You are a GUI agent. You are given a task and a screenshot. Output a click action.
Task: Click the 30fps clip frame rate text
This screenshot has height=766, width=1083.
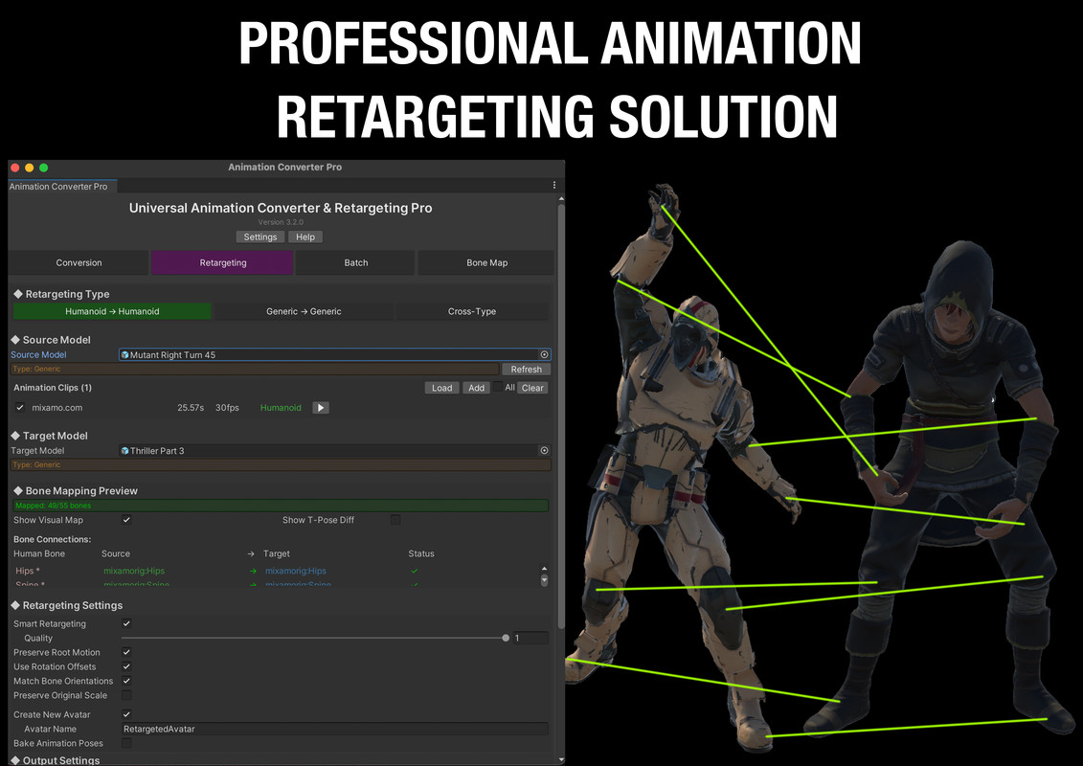(227, 408)
